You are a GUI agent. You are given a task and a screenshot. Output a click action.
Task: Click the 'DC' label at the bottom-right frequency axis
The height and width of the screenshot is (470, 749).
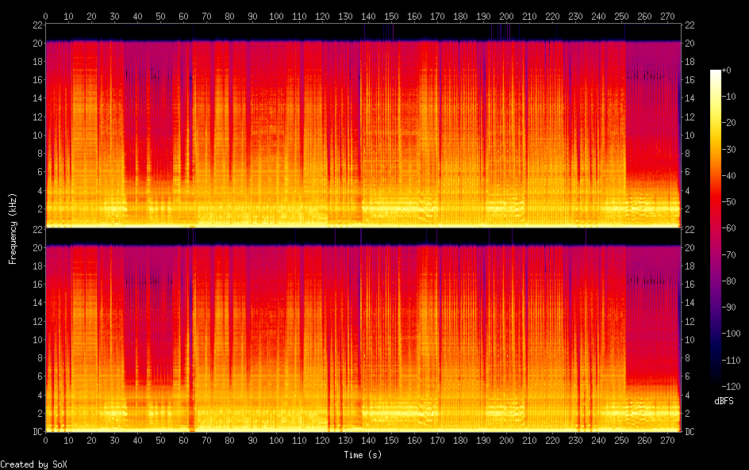click(690, 432)
